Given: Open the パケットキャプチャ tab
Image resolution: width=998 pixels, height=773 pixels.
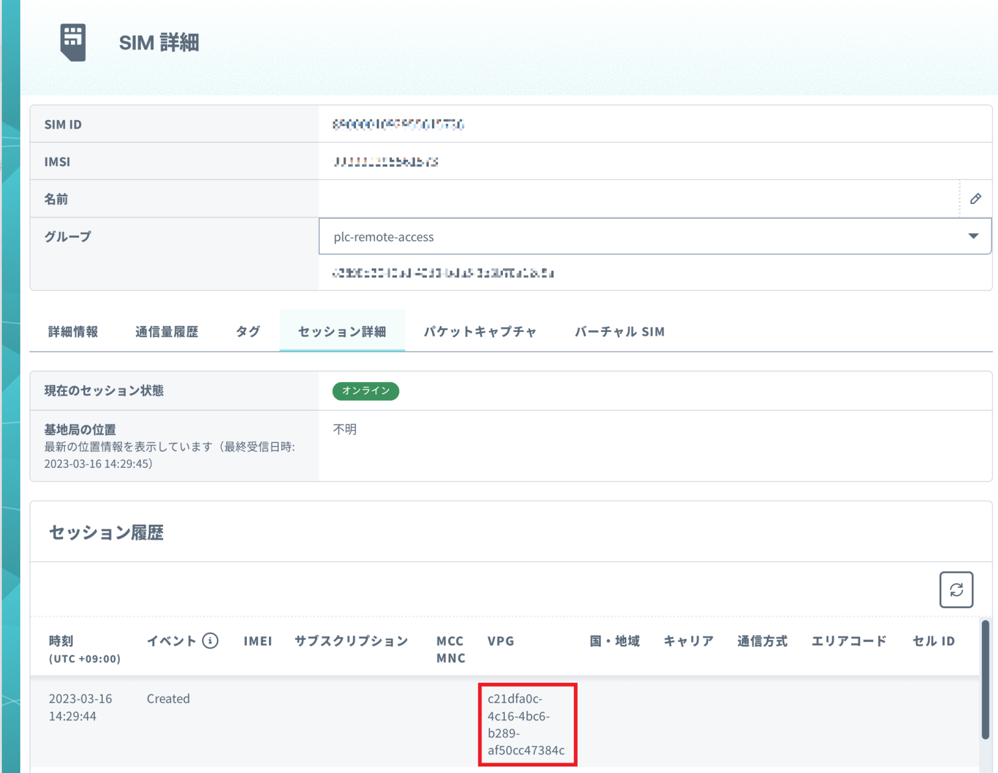Looking at the screenshot, I should 480,332.
